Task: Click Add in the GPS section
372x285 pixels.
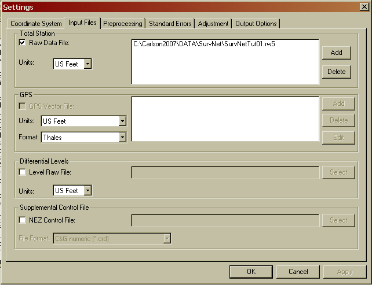Action: [x=338, y=103]
